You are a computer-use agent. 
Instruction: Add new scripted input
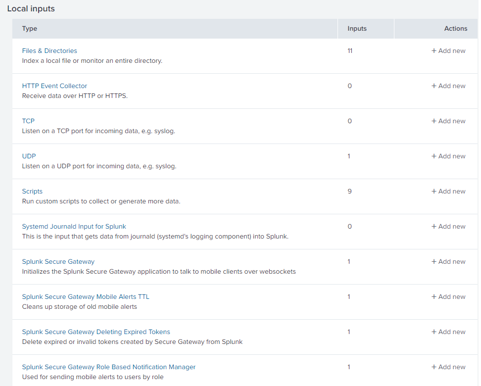448,191
